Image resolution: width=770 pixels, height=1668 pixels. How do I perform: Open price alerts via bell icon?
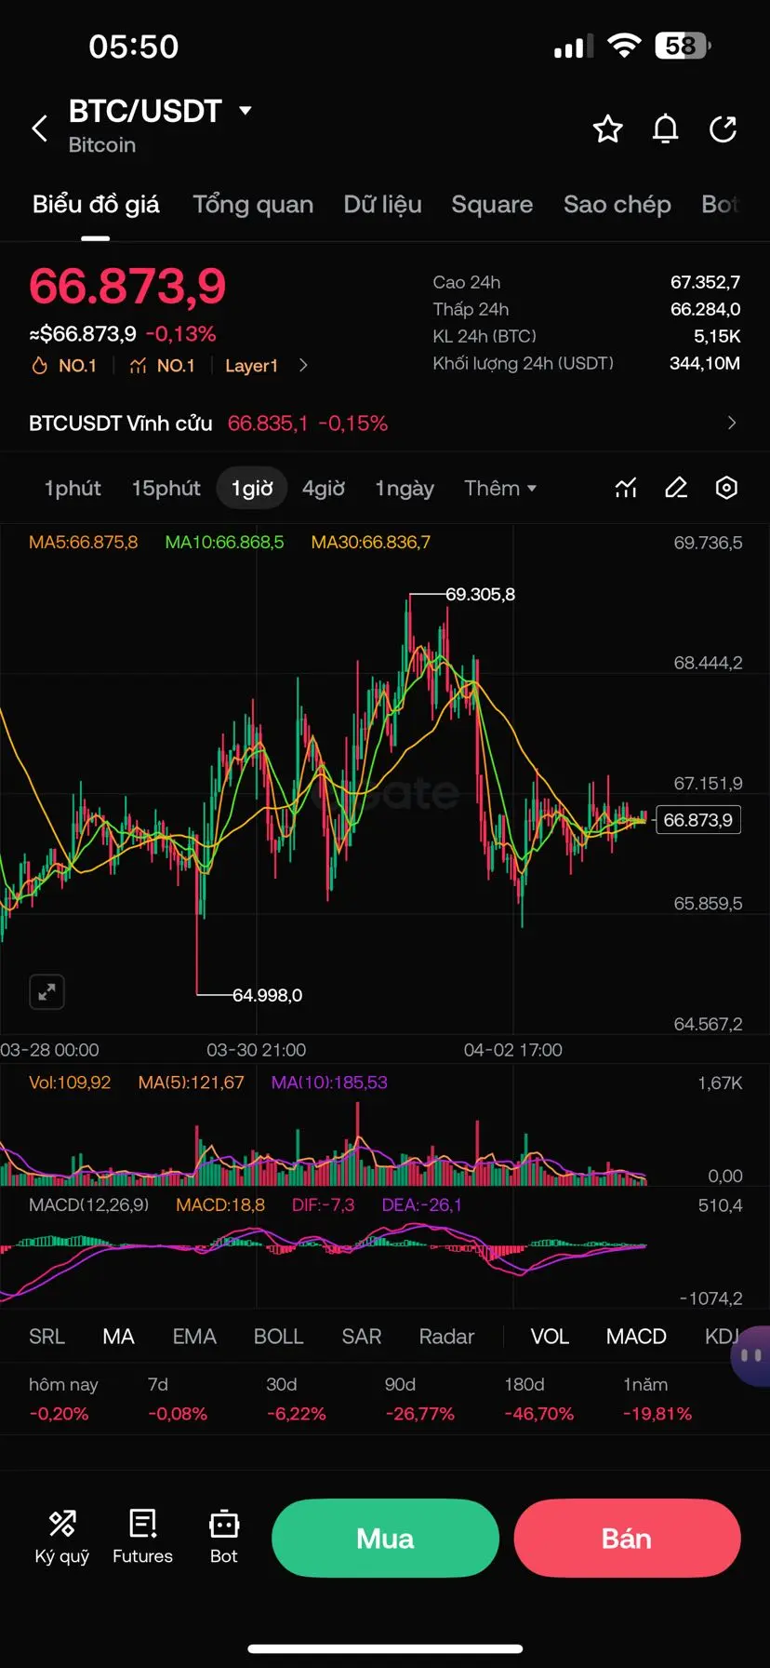665,128
